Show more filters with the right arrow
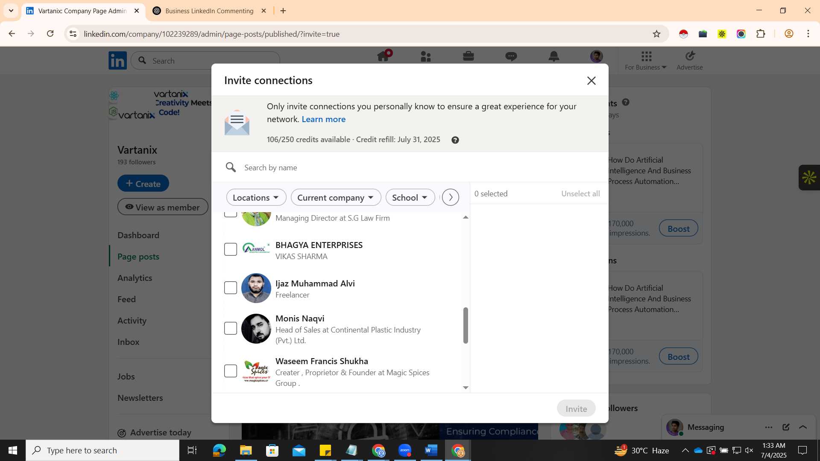This screenshot has width=820, height=461. 450,197
